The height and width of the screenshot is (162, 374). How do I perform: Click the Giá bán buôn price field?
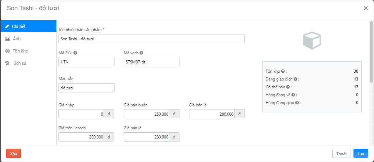pos(147,114)
